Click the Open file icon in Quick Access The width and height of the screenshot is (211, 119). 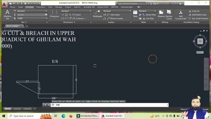point(14,3)
